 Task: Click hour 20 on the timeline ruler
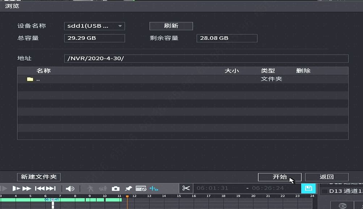click(x=253, y=196)
